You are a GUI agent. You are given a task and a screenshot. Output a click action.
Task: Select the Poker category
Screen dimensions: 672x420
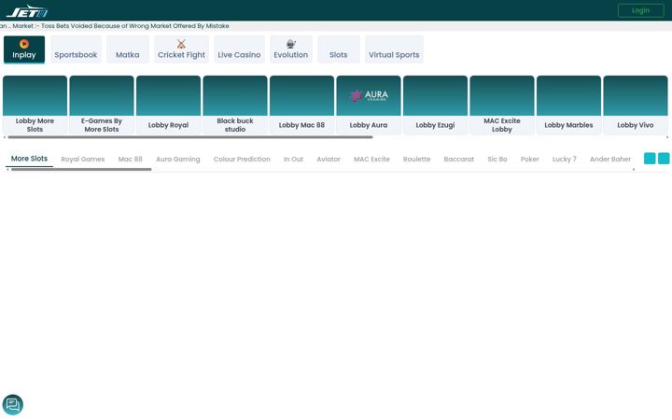tap(530, 159)
